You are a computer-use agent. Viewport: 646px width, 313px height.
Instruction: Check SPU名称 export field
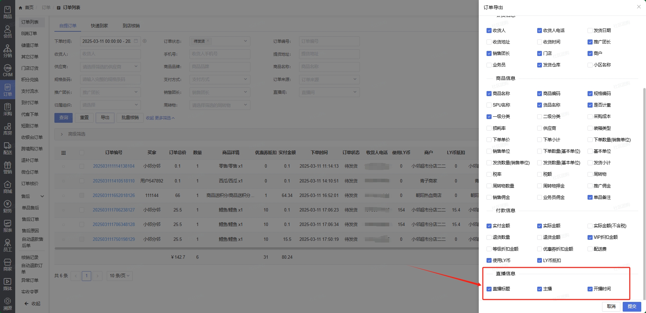coord(489,105)
